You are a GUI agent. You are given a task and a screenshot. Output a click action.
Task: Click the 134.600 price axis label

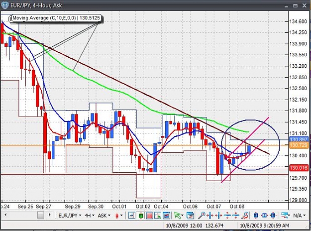(x=298, y=21)
